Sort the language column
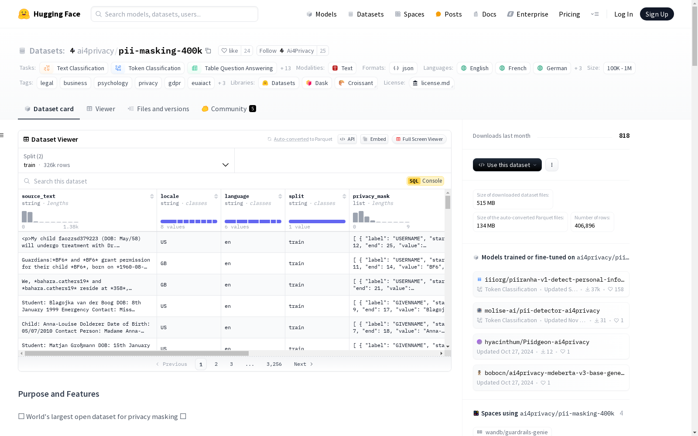Screen dimensions: 698x436 point(280,196)
